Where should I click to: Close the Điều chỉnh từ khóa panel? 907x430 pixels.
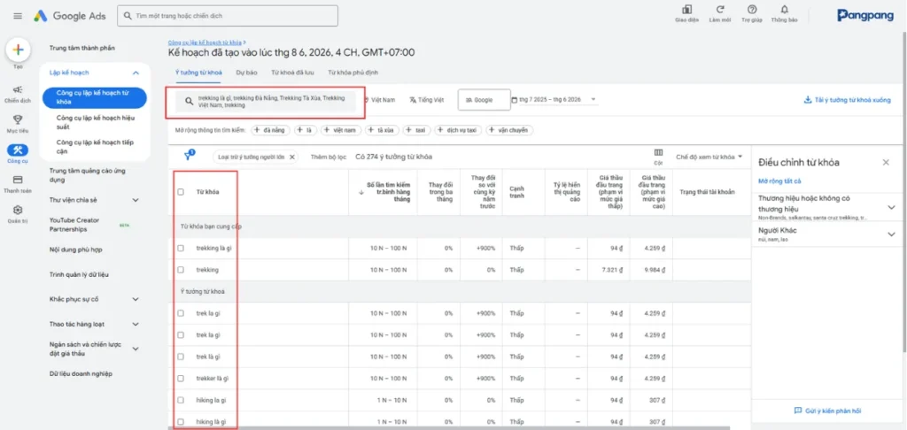(x=886, y=163)
